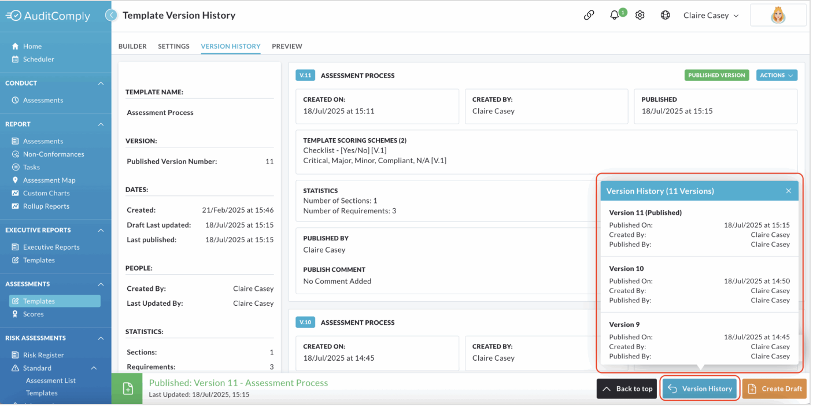Click the Standard warning triangle icon
Image resolution: width=813 pixels, height=407 pixels.
click(16, 368)
